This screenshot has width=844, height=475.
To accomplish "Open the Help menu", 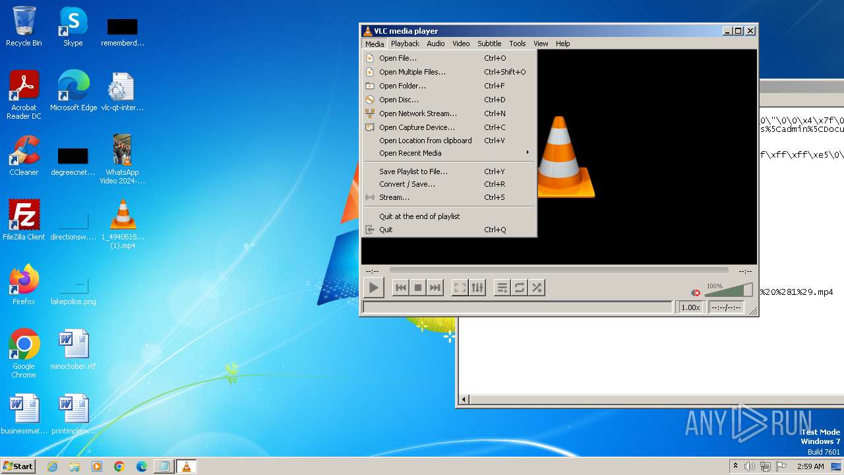I will click(562, 44).
